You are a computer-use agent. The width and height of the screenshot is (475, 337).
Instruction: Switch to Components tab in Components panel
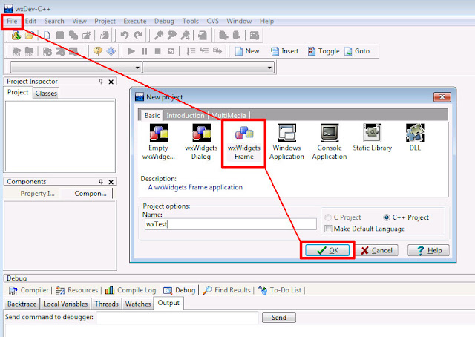(91, 193)
